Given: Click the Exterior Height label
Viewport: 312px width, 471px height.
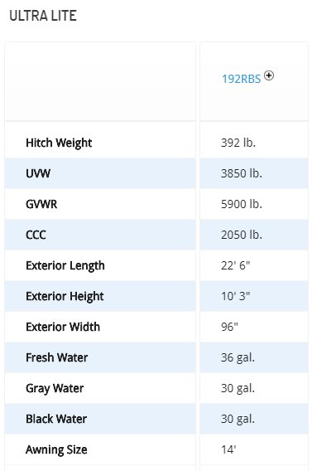Looking at the screenshot, I should pyautogui.click(x=65, y=297).
